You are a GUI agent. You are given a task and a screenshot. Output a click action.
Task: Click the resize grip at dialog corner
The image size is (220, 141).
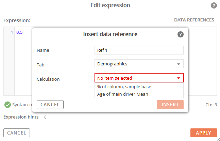(218, 139)
